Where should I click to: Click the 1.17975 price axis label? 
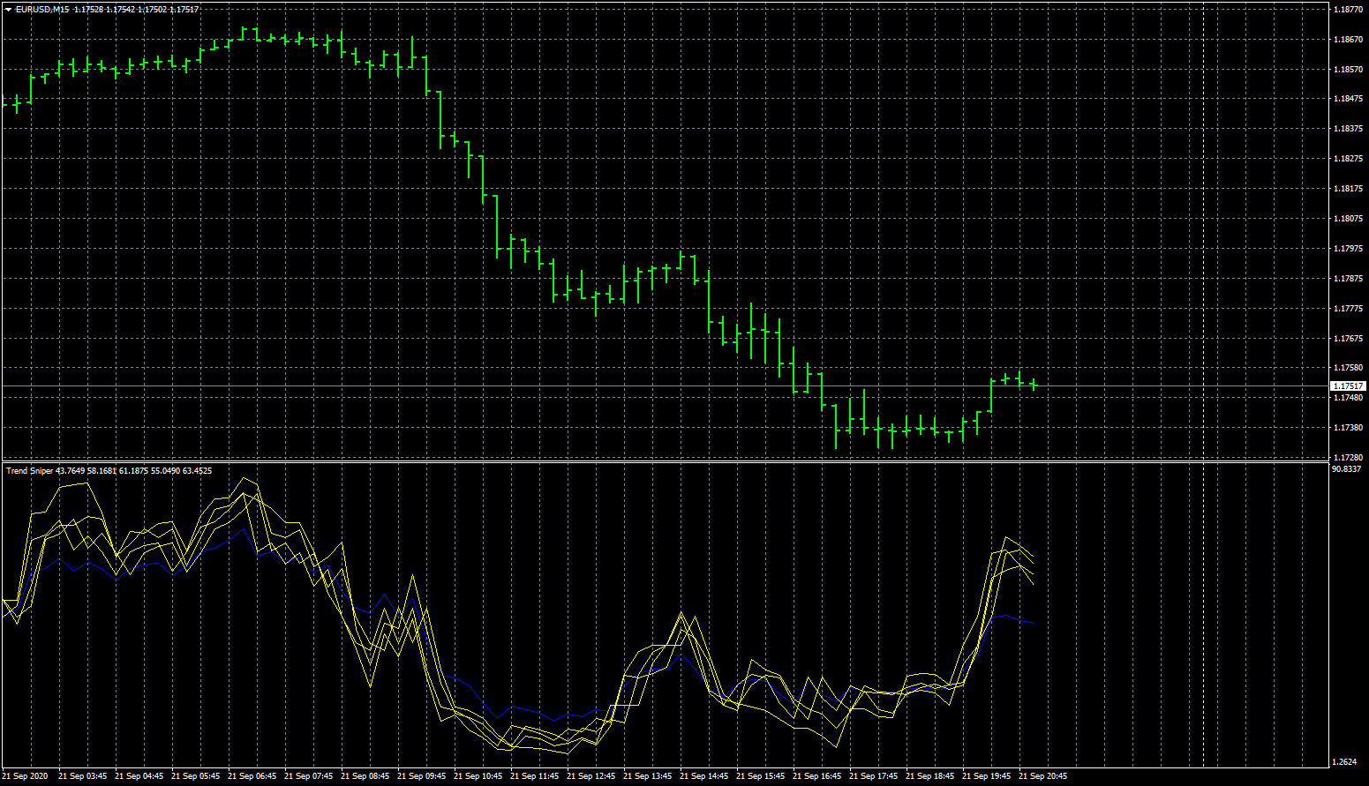pos(1347,249)
